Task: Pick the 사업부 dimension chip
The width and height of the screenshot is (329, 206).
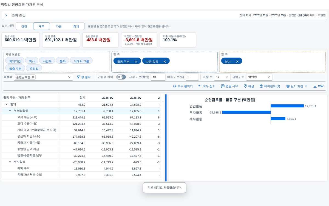Action: 47,61
